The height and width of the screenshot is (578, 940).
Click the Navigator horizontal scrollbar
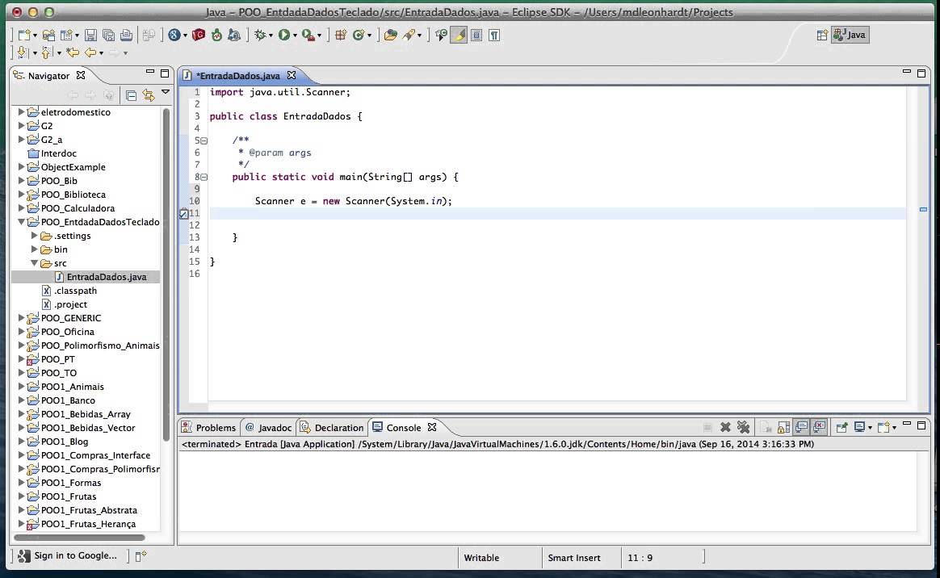pos(80,538)
